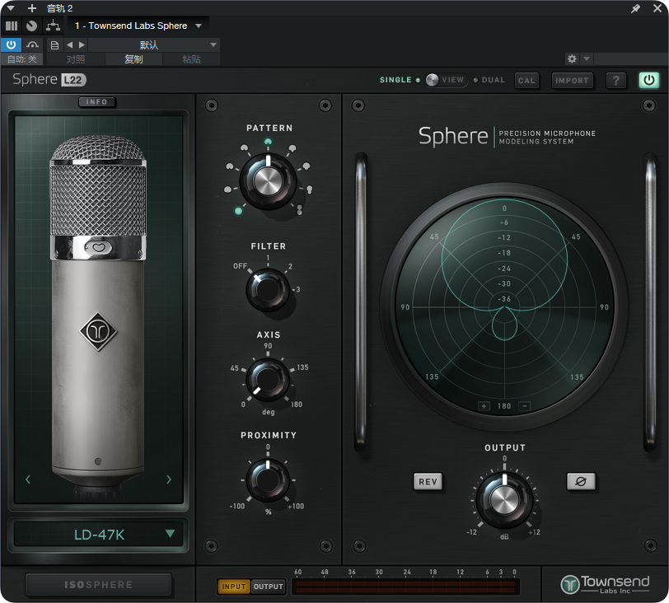The image size is (669, 603).
Task: Select previous microphone with left chevron
Action: click(x=28, y=479)
